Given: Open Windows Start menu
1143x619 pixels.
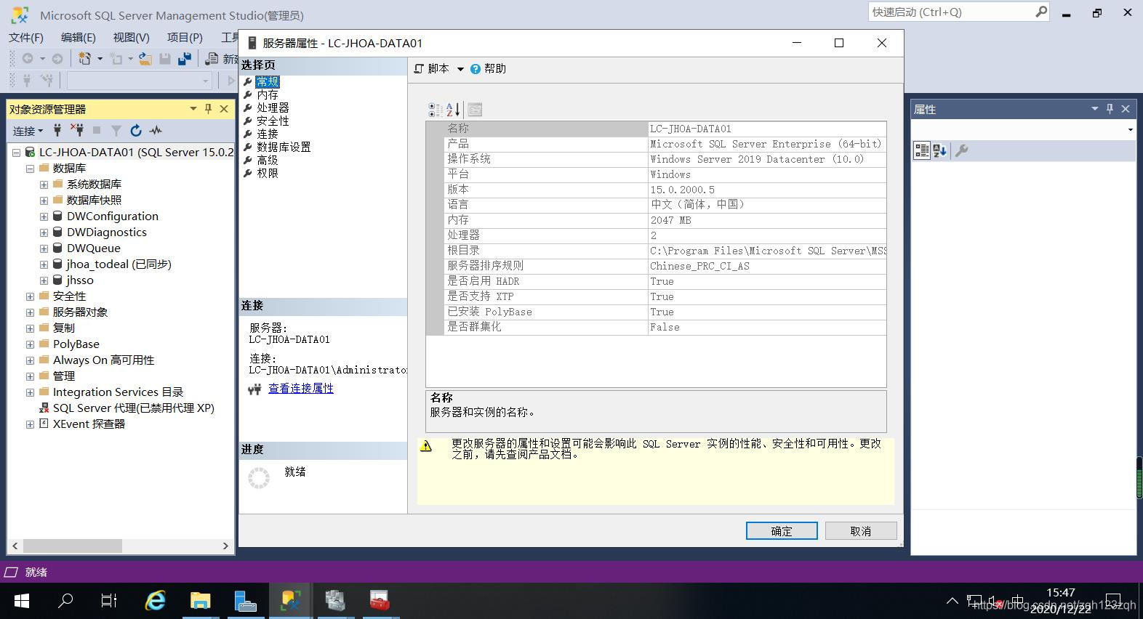Looking at the screenshot, I should [x=22, y=601].
